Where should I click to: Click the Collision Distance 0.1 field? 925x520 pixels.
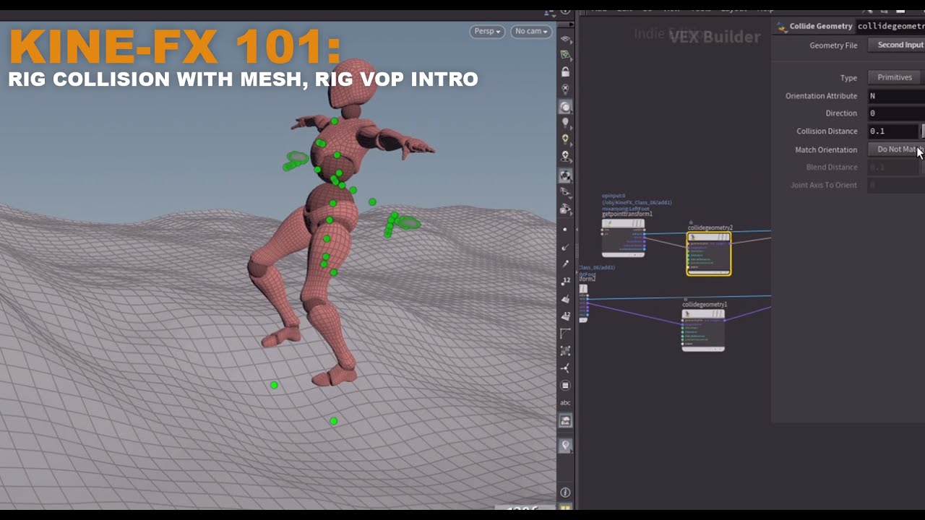(893, 131)
